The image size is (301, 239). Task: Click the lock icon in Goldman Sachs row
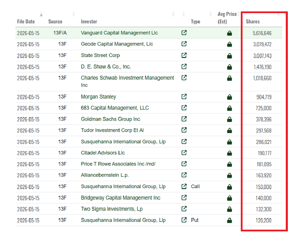[229, 119]
